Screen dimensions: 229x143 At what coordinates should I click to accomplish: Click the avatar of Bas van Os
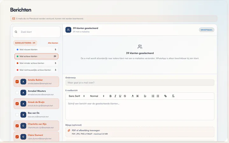point(23,115)
